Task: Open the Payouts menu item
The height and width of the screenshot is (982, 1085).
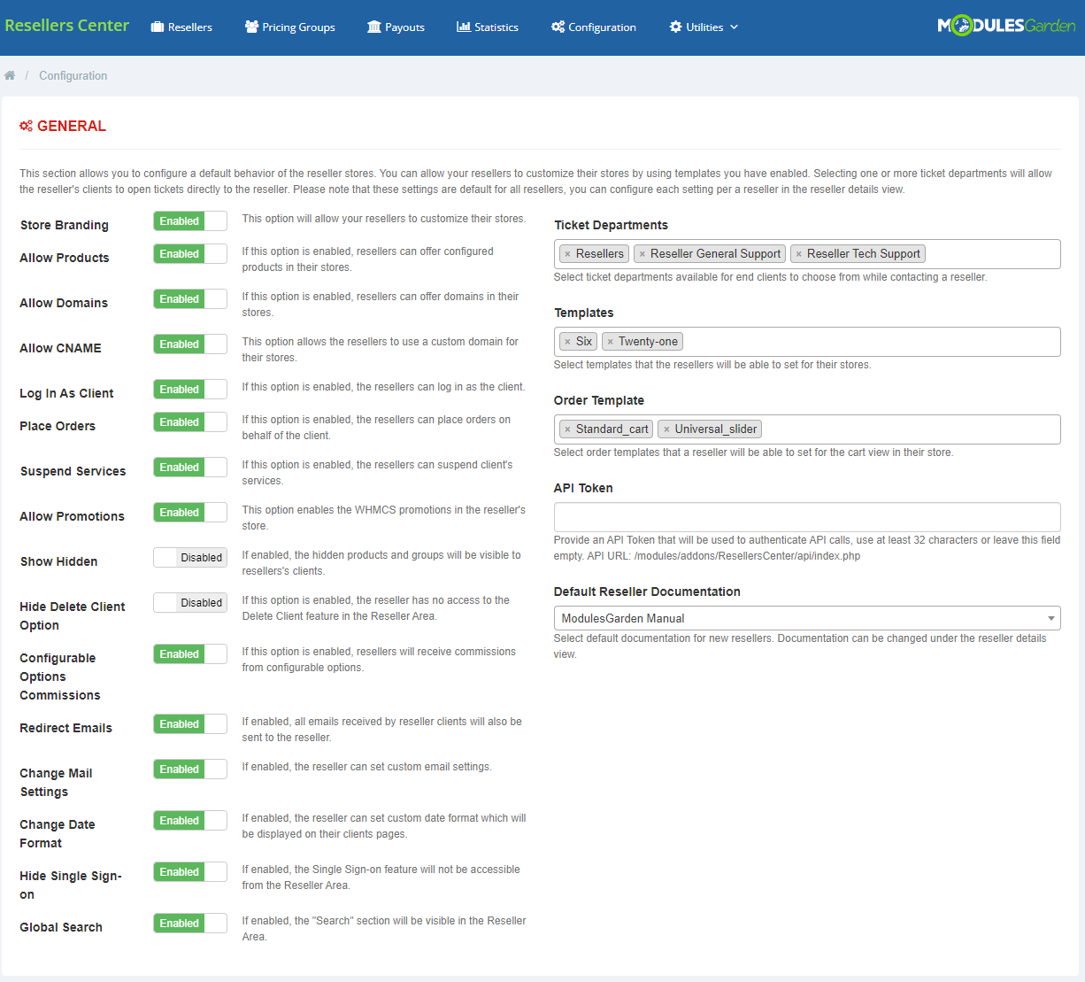Action: coord(396,27)
